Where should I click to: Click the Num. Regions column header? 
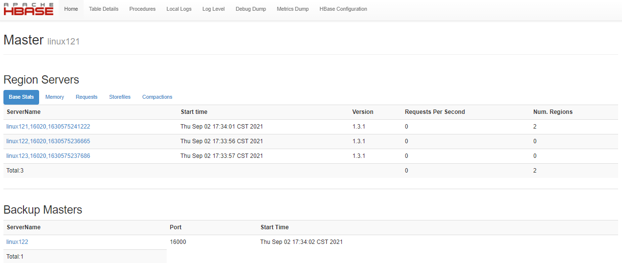click(553, 112)
